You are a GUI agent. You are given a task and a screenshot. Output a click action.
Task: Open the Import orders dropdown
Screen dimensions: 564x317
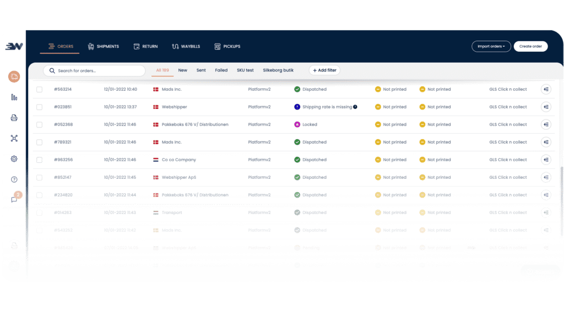click(491, 46)
